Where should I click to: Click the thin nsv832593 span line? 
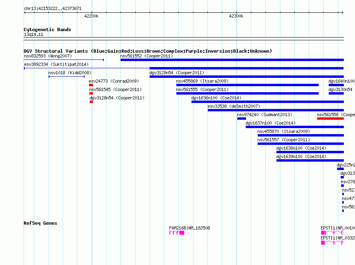click(63, 60)
